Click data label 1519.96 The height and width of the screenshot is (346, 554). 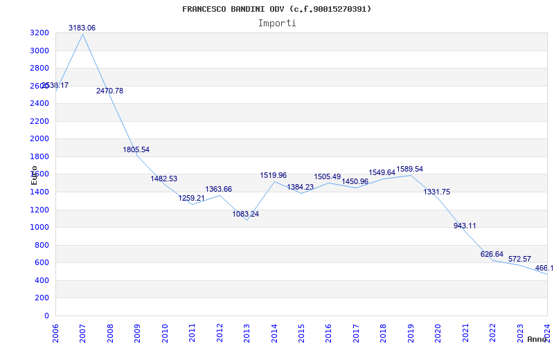(x=274, y=176)
